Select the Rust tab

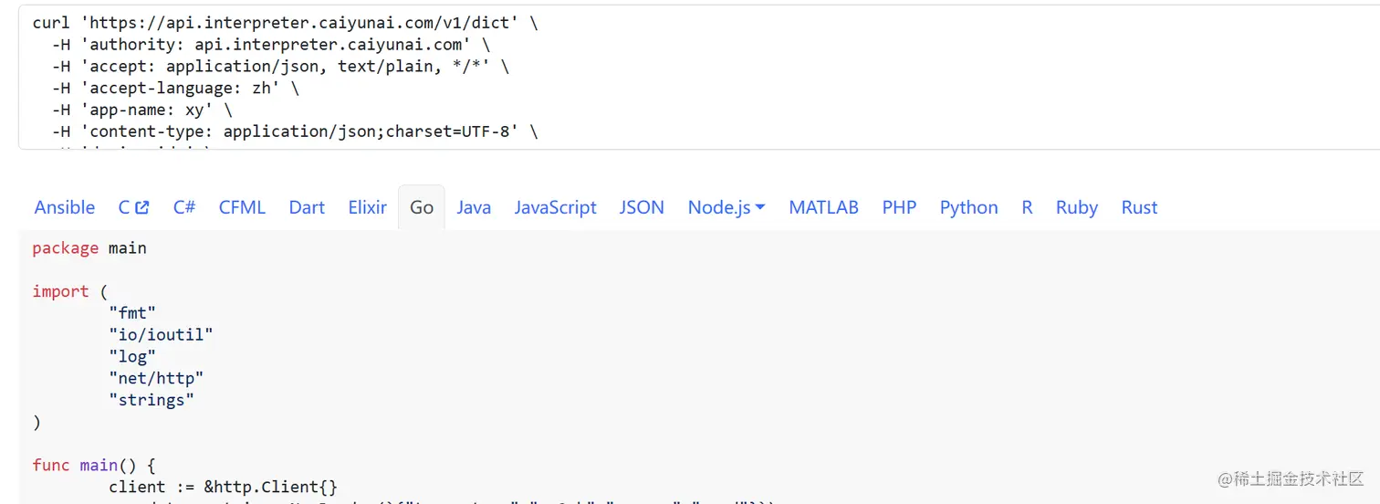tap(1139, 207)
